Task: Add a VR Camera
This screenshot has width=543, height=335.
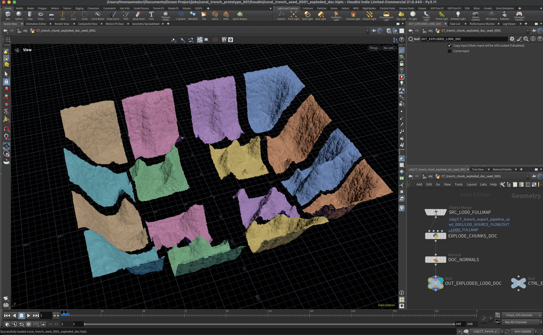Action: click(491, 16)
